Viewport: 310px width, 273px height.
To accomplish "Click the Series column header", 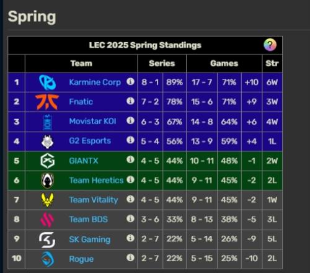I will point(162,63).
